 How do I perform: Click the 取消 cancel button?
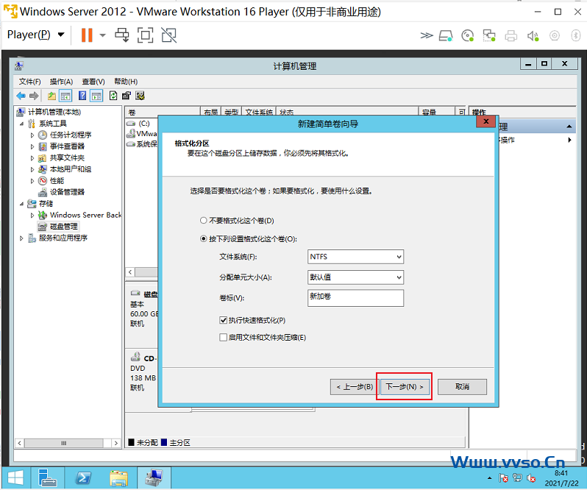tap(463, 387)
